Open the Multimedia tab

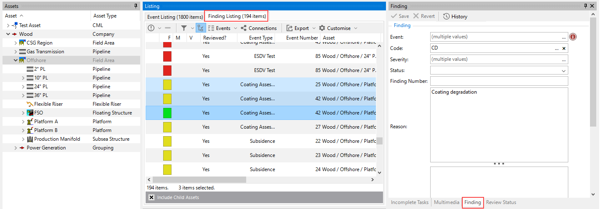click(x=446, y=202)
